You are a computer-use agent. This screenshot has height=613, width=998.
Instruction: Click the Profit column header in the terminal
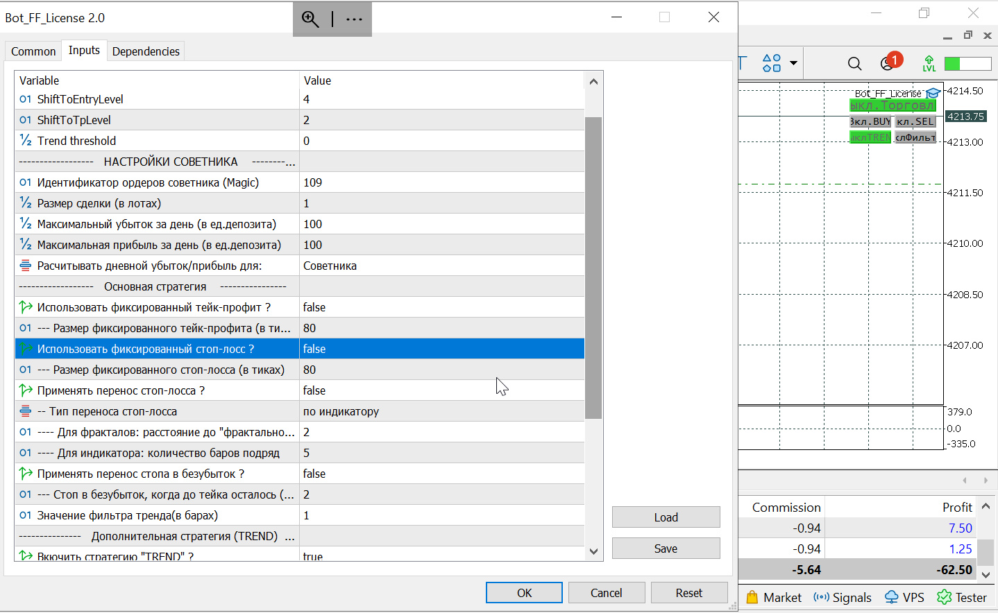coord(901,507)
